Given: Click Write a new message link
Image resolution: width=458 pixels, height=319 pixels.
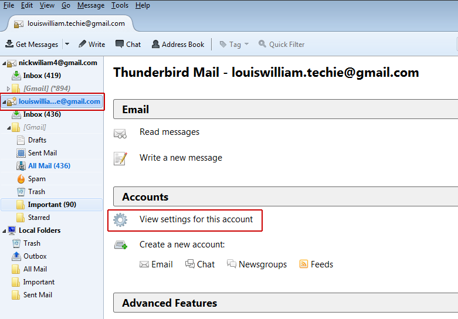Looking at the screenshot, I should (181, 158).
